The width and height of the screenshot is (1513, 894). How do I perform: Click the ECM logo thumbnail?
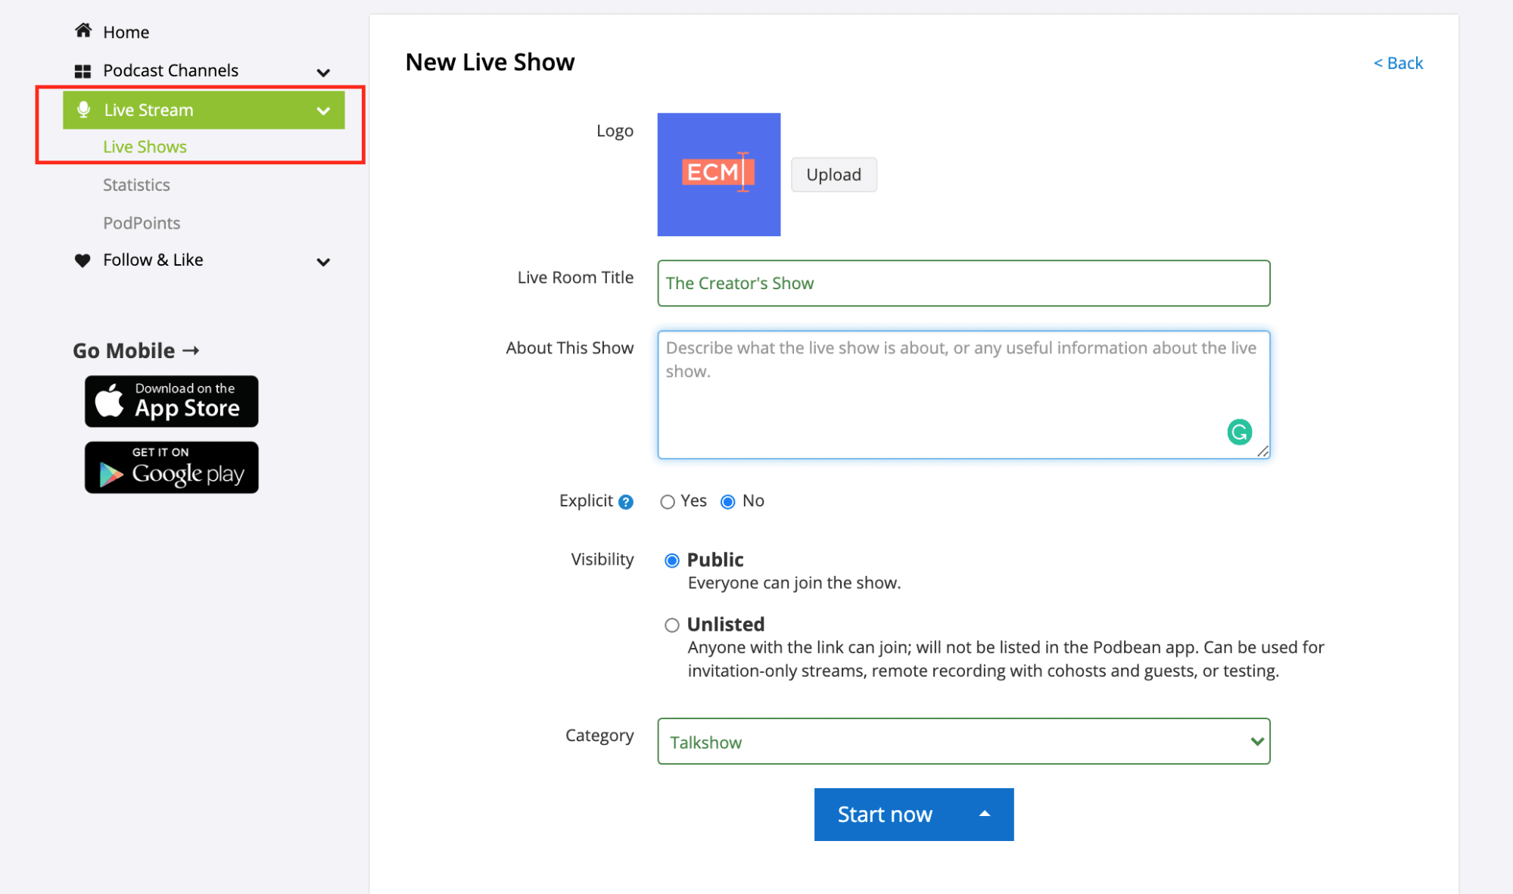(x=718, y=174)
